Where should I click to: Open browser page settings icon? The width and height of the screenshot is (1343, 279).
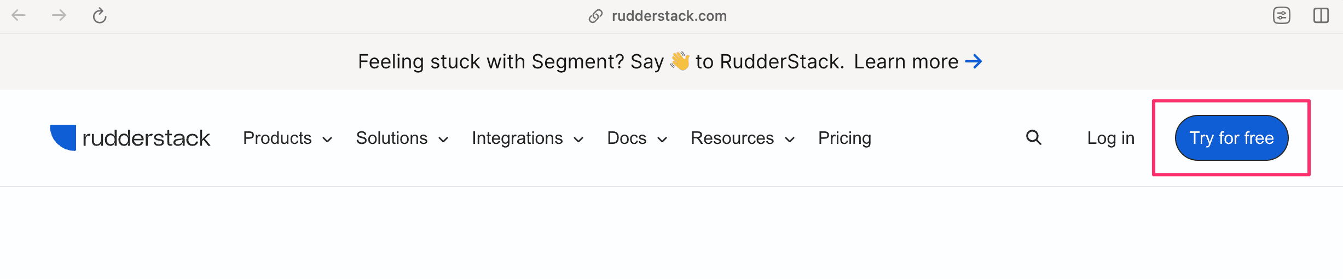pyautogui.click(x=1281, y=15)
